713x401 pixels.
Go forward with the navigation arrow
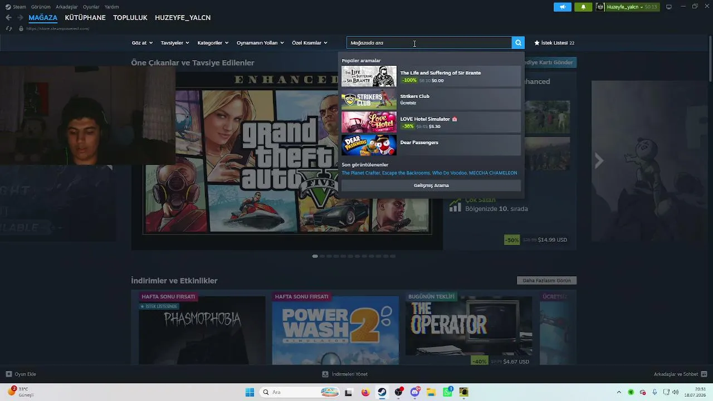coord(20,18)
